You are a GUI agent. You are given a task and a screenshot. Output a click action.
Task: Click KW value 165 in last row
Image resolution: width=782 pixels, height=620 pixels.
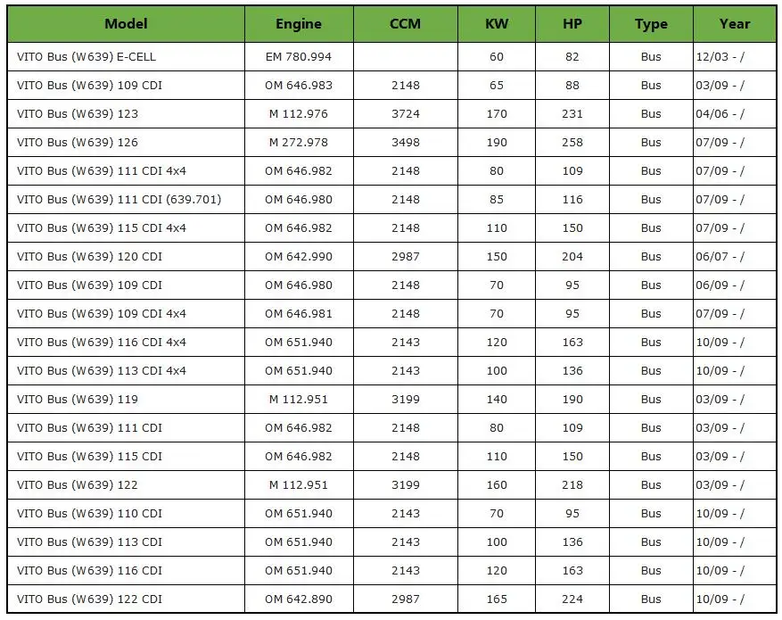click(497, 599)
